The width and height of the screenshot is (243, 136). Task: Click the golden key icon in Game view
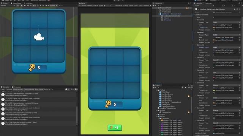(108, 104)
